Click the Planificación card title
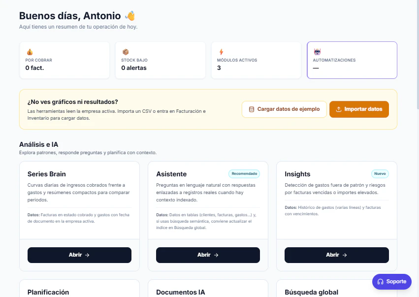 click(x=47, y=292)
